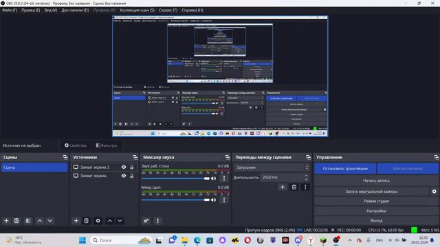Move scene down arrow in Scenes panel

coord(50,221)
